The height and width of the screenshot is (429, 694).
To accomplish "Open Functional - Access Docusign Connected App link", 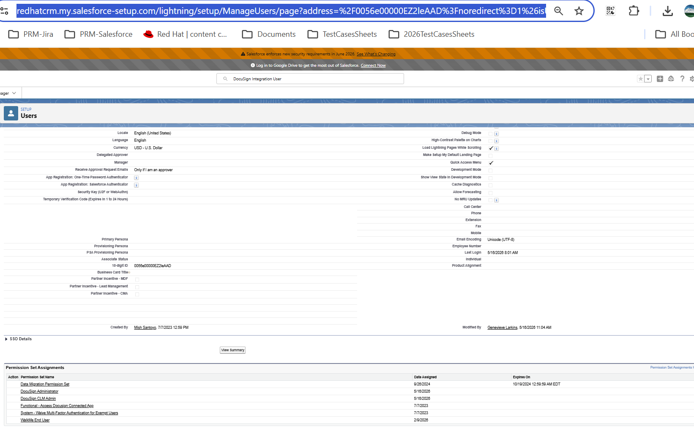I will pos(57,406).
